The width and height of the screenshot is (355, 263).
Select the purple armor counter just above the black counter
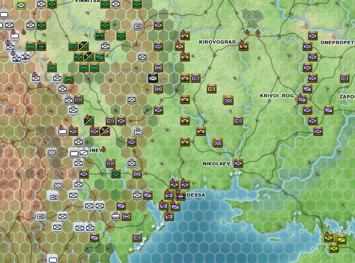click(x=158, y=67)
